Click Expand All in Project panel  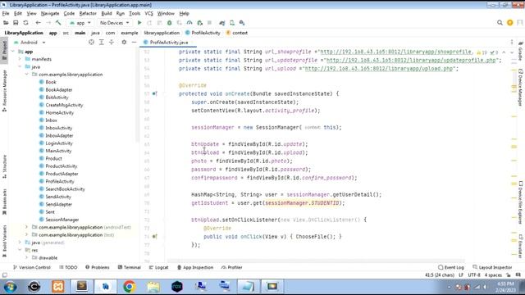[x=102, y=42]
